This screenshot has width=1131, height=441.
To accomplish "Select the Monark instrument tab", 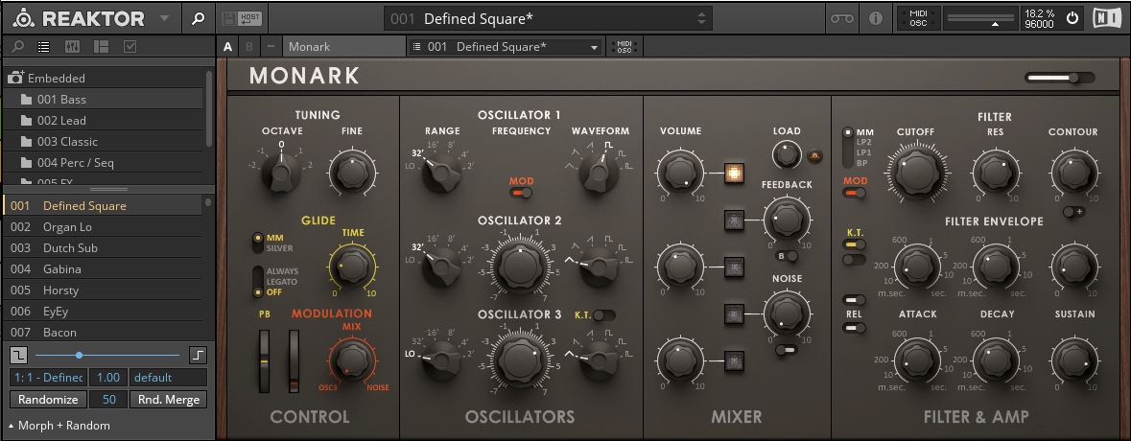I will coord(344,47).
